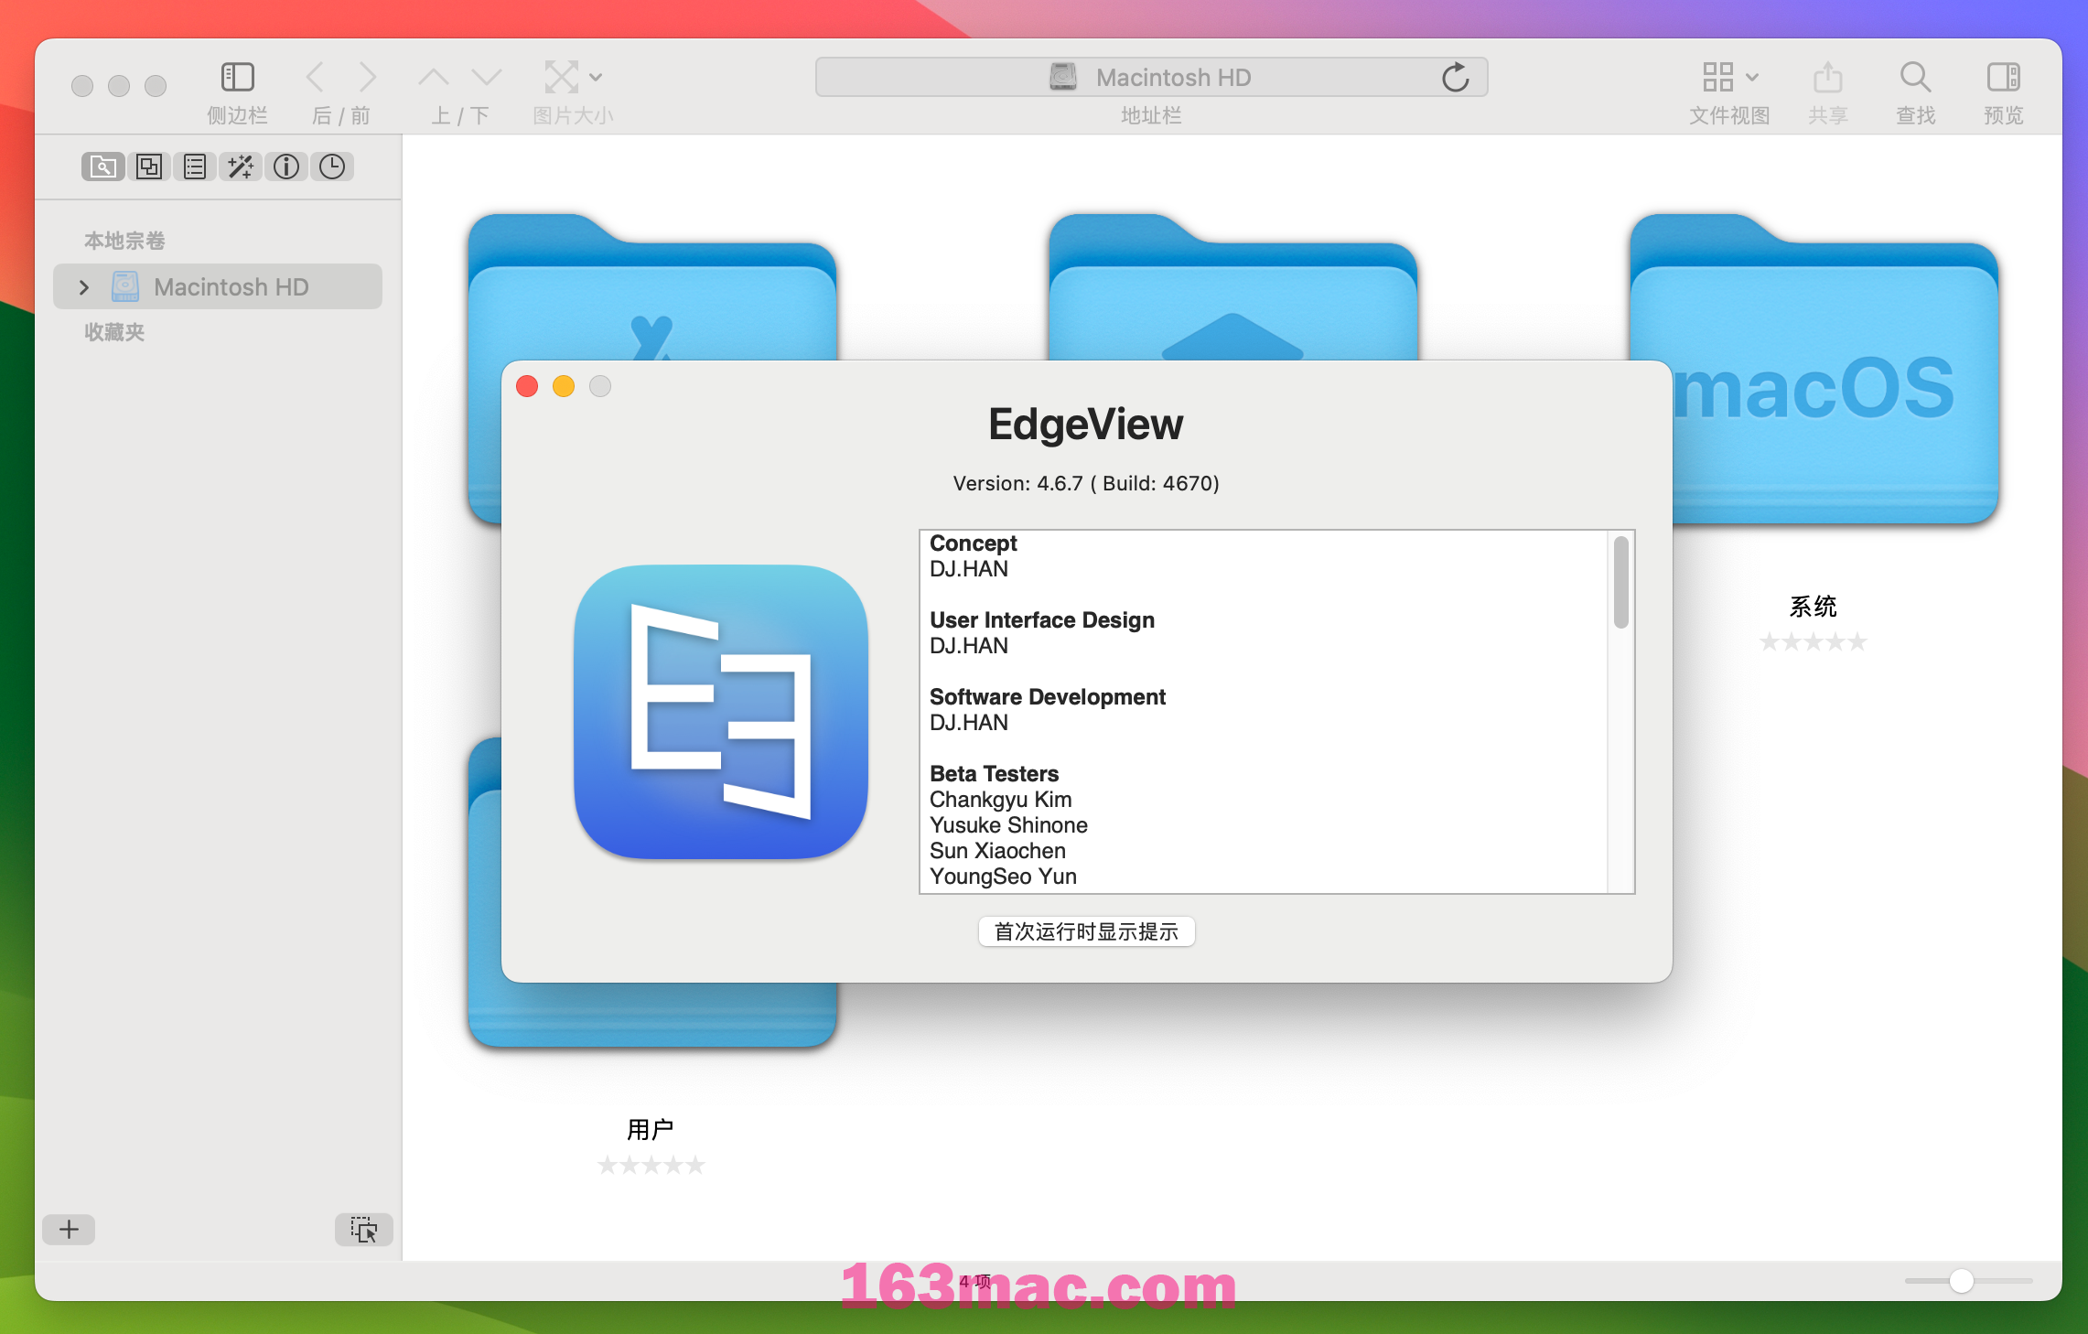The height and width of the screenshot is (1334, 2088).
Task: Click the Concept heading in credits
Action: [x=973, y=543]
